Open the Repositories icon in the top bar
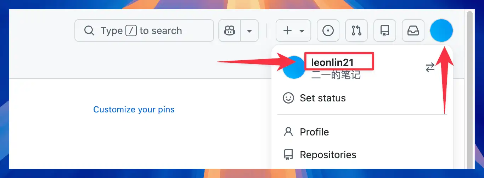484x178 pixels. (385, 31)
